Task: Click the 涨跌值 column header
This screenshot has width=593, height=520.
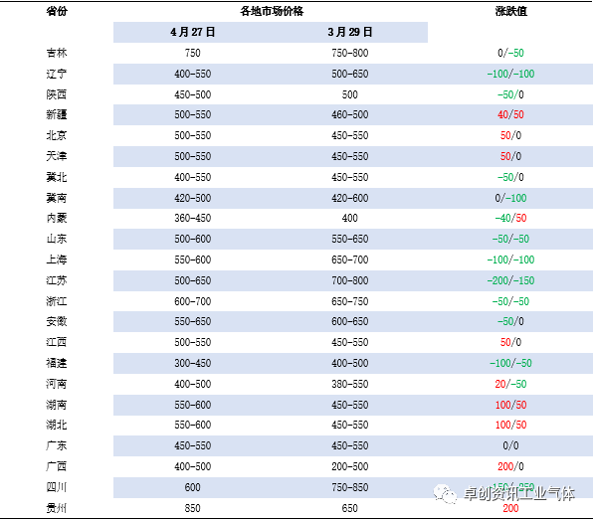Action: pos(511,11)
